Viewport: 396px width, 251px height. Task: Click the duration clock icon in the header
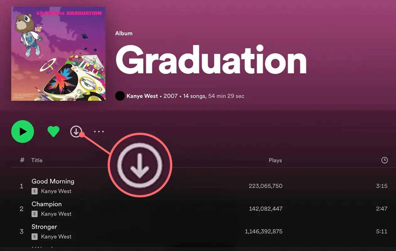(385, 160)
